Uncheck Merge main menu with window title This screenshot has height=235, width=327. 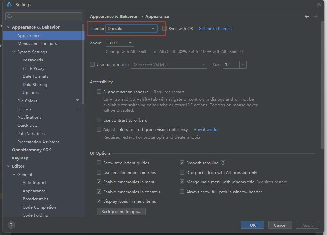182,182
